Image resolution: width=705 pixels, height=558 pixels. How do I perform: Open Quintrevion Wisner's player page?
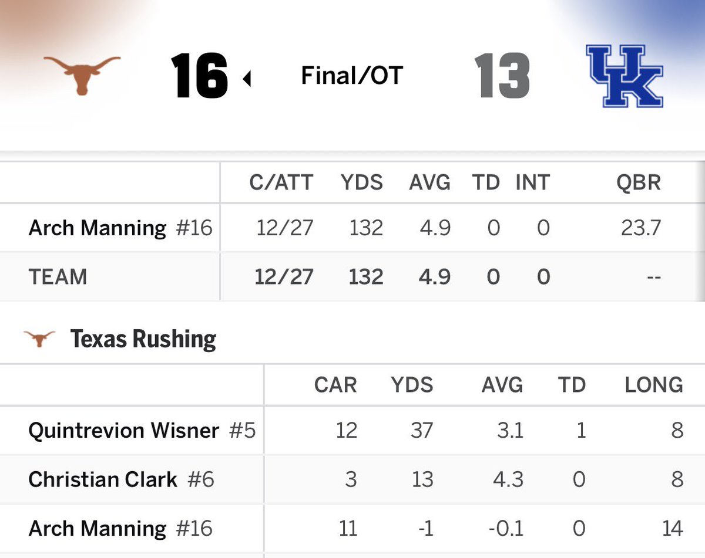pos(123,430)
